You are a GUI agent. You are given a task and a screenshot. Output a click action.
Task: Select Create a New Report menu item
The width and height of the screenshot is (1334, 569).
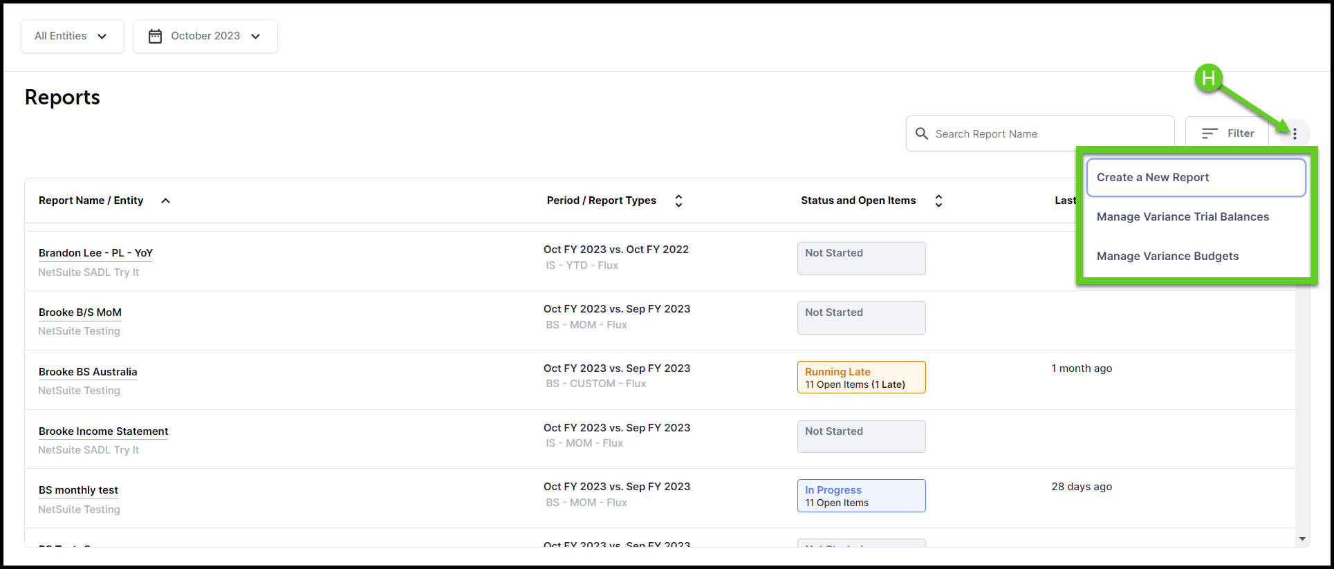coord(1195,178)
